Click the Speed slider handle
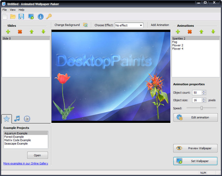The image size is (222, 176). click(x=201, y=108)
